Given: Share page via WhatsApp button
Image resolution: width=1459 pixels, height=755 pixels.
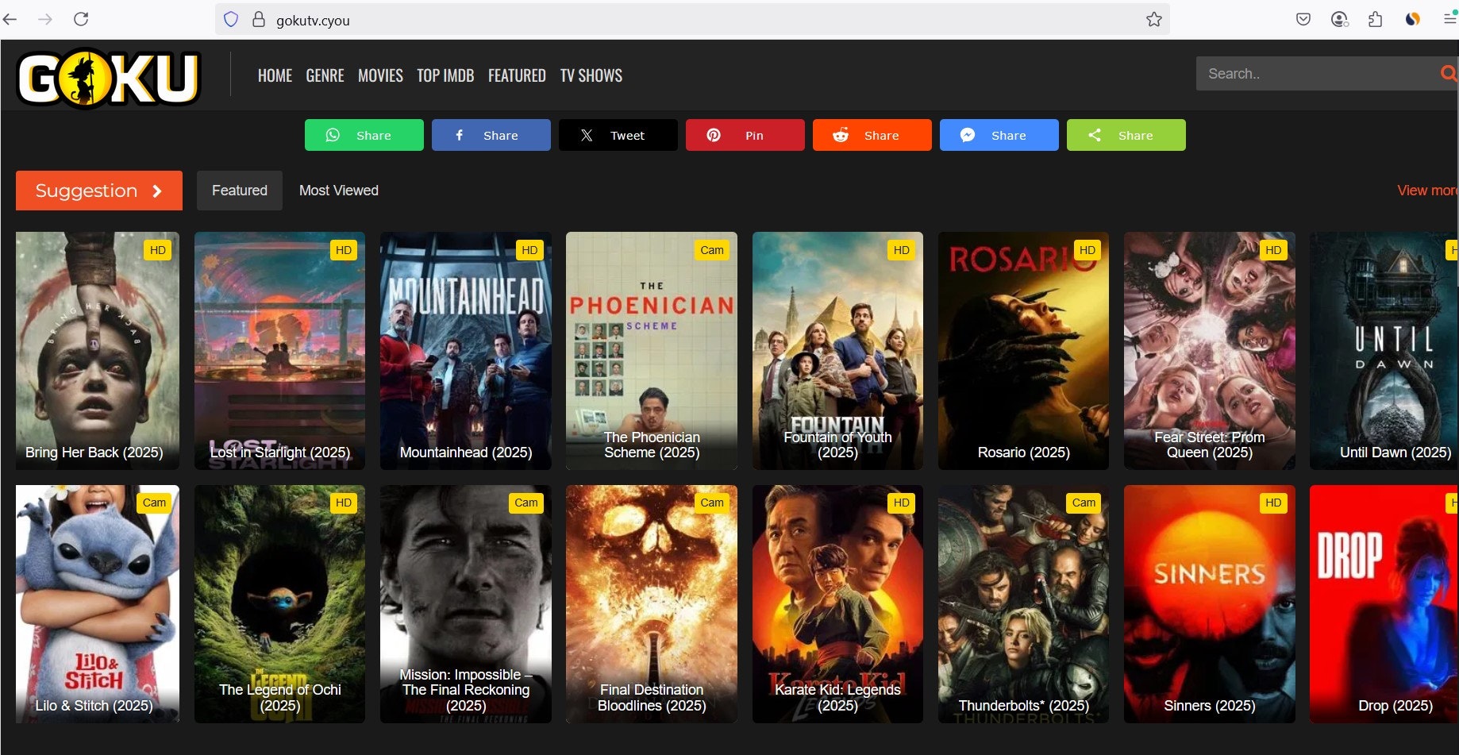Looking at the screenshot, I should pyautogui.click(x=364, y=135).
